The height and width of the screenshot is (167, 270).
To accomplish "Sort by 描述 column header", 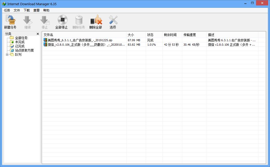I will pos(232,35).
